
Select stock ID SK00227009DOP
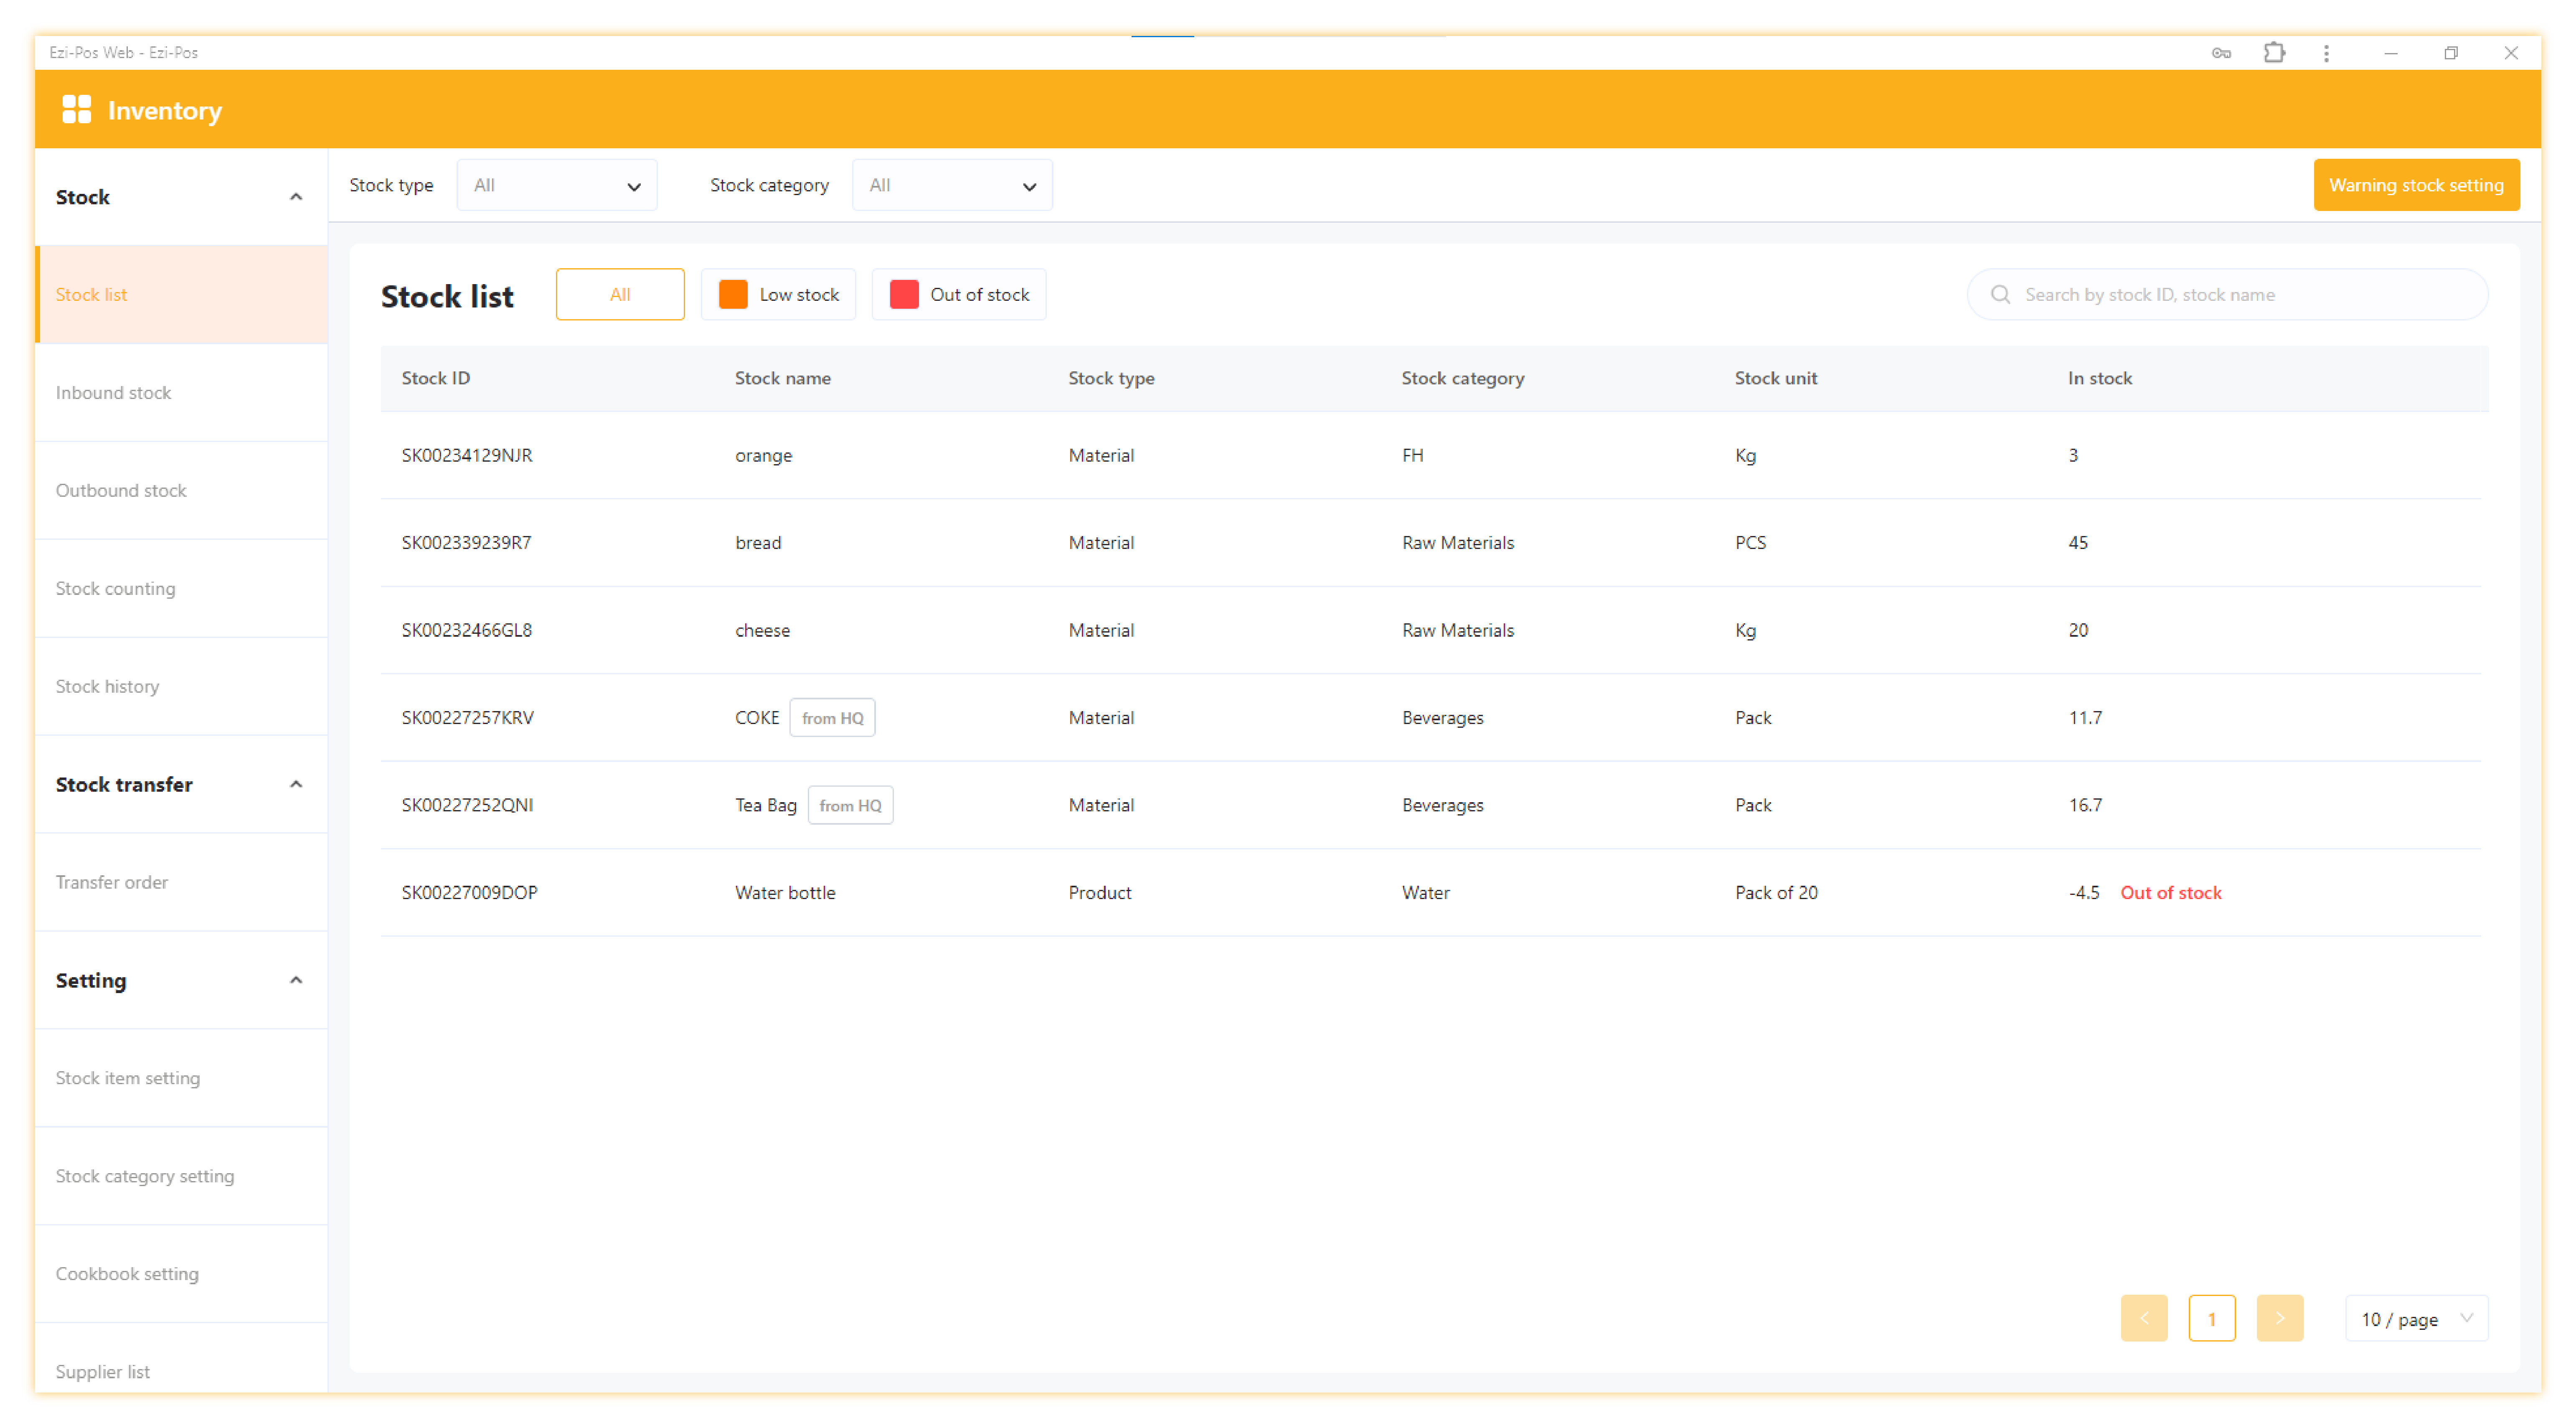pyautogui.click(x=470, y=893)
